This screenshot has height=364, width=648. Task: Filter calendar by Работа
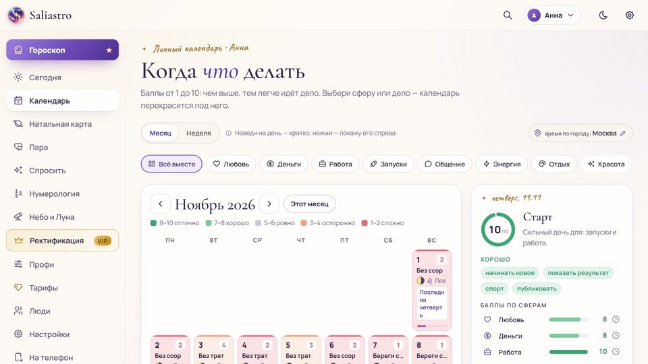pos(335,164)
